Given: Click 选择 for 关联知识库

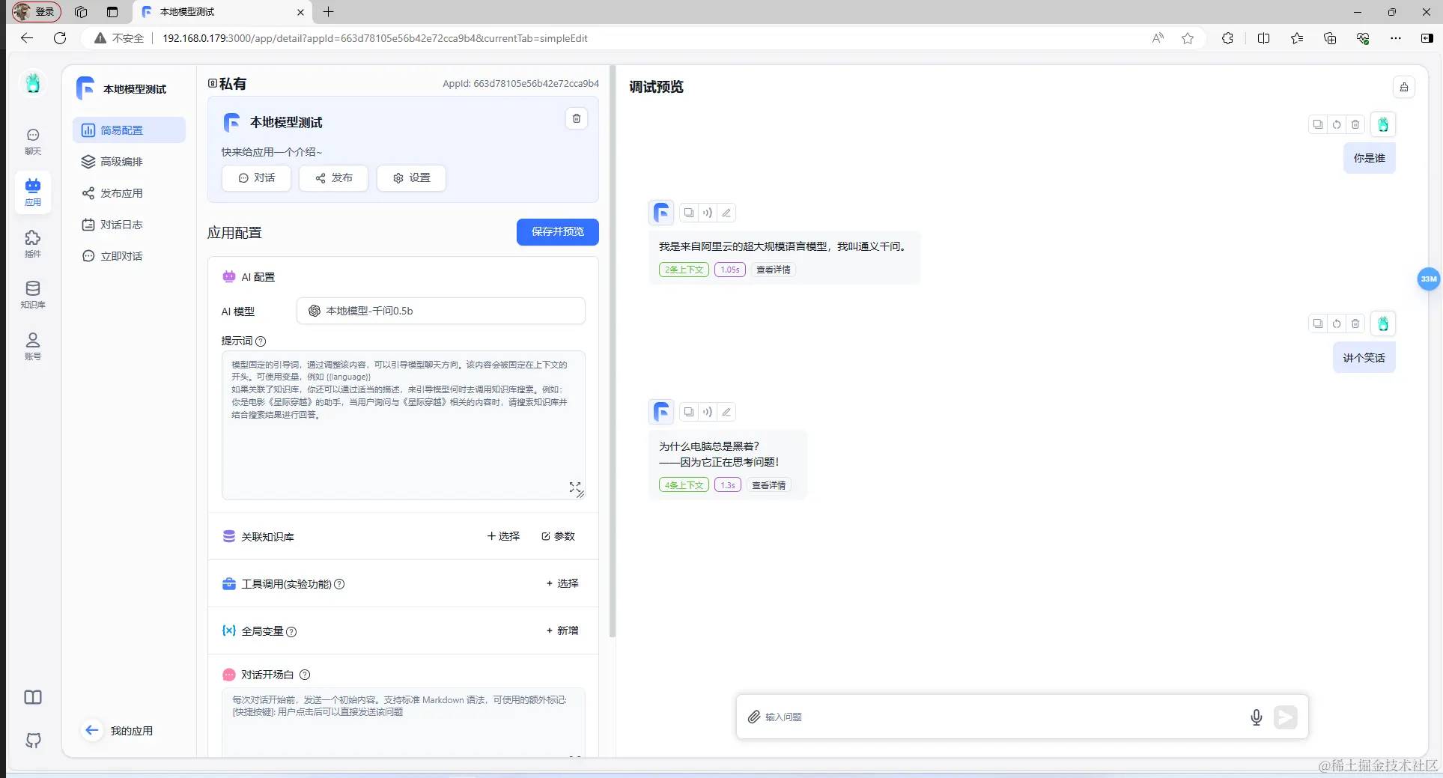Looking at the screenshot, I should pyautogui.click(x=503, y=536).
